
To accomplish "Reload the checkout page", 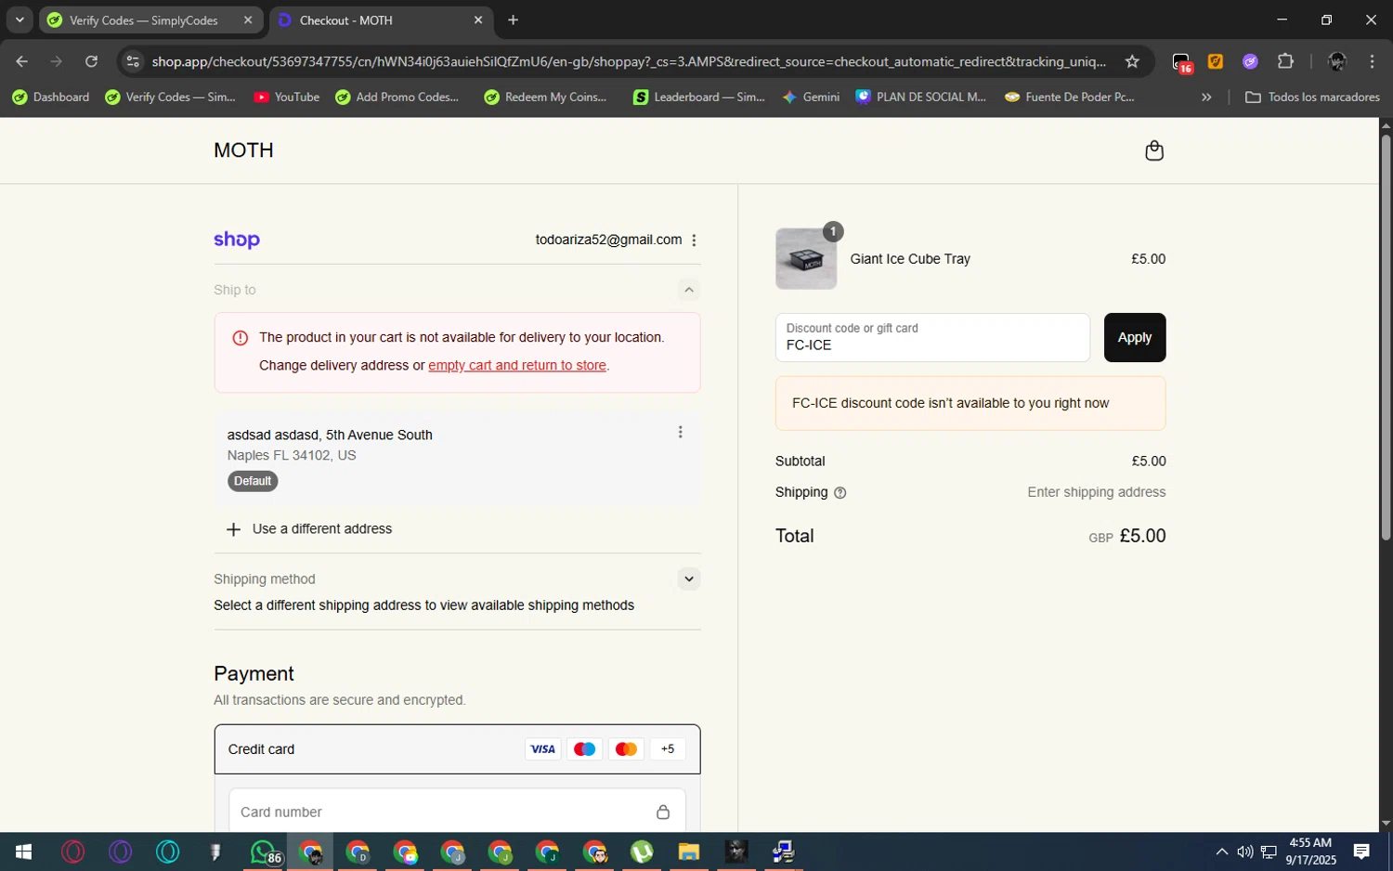I will coord(91,61).
